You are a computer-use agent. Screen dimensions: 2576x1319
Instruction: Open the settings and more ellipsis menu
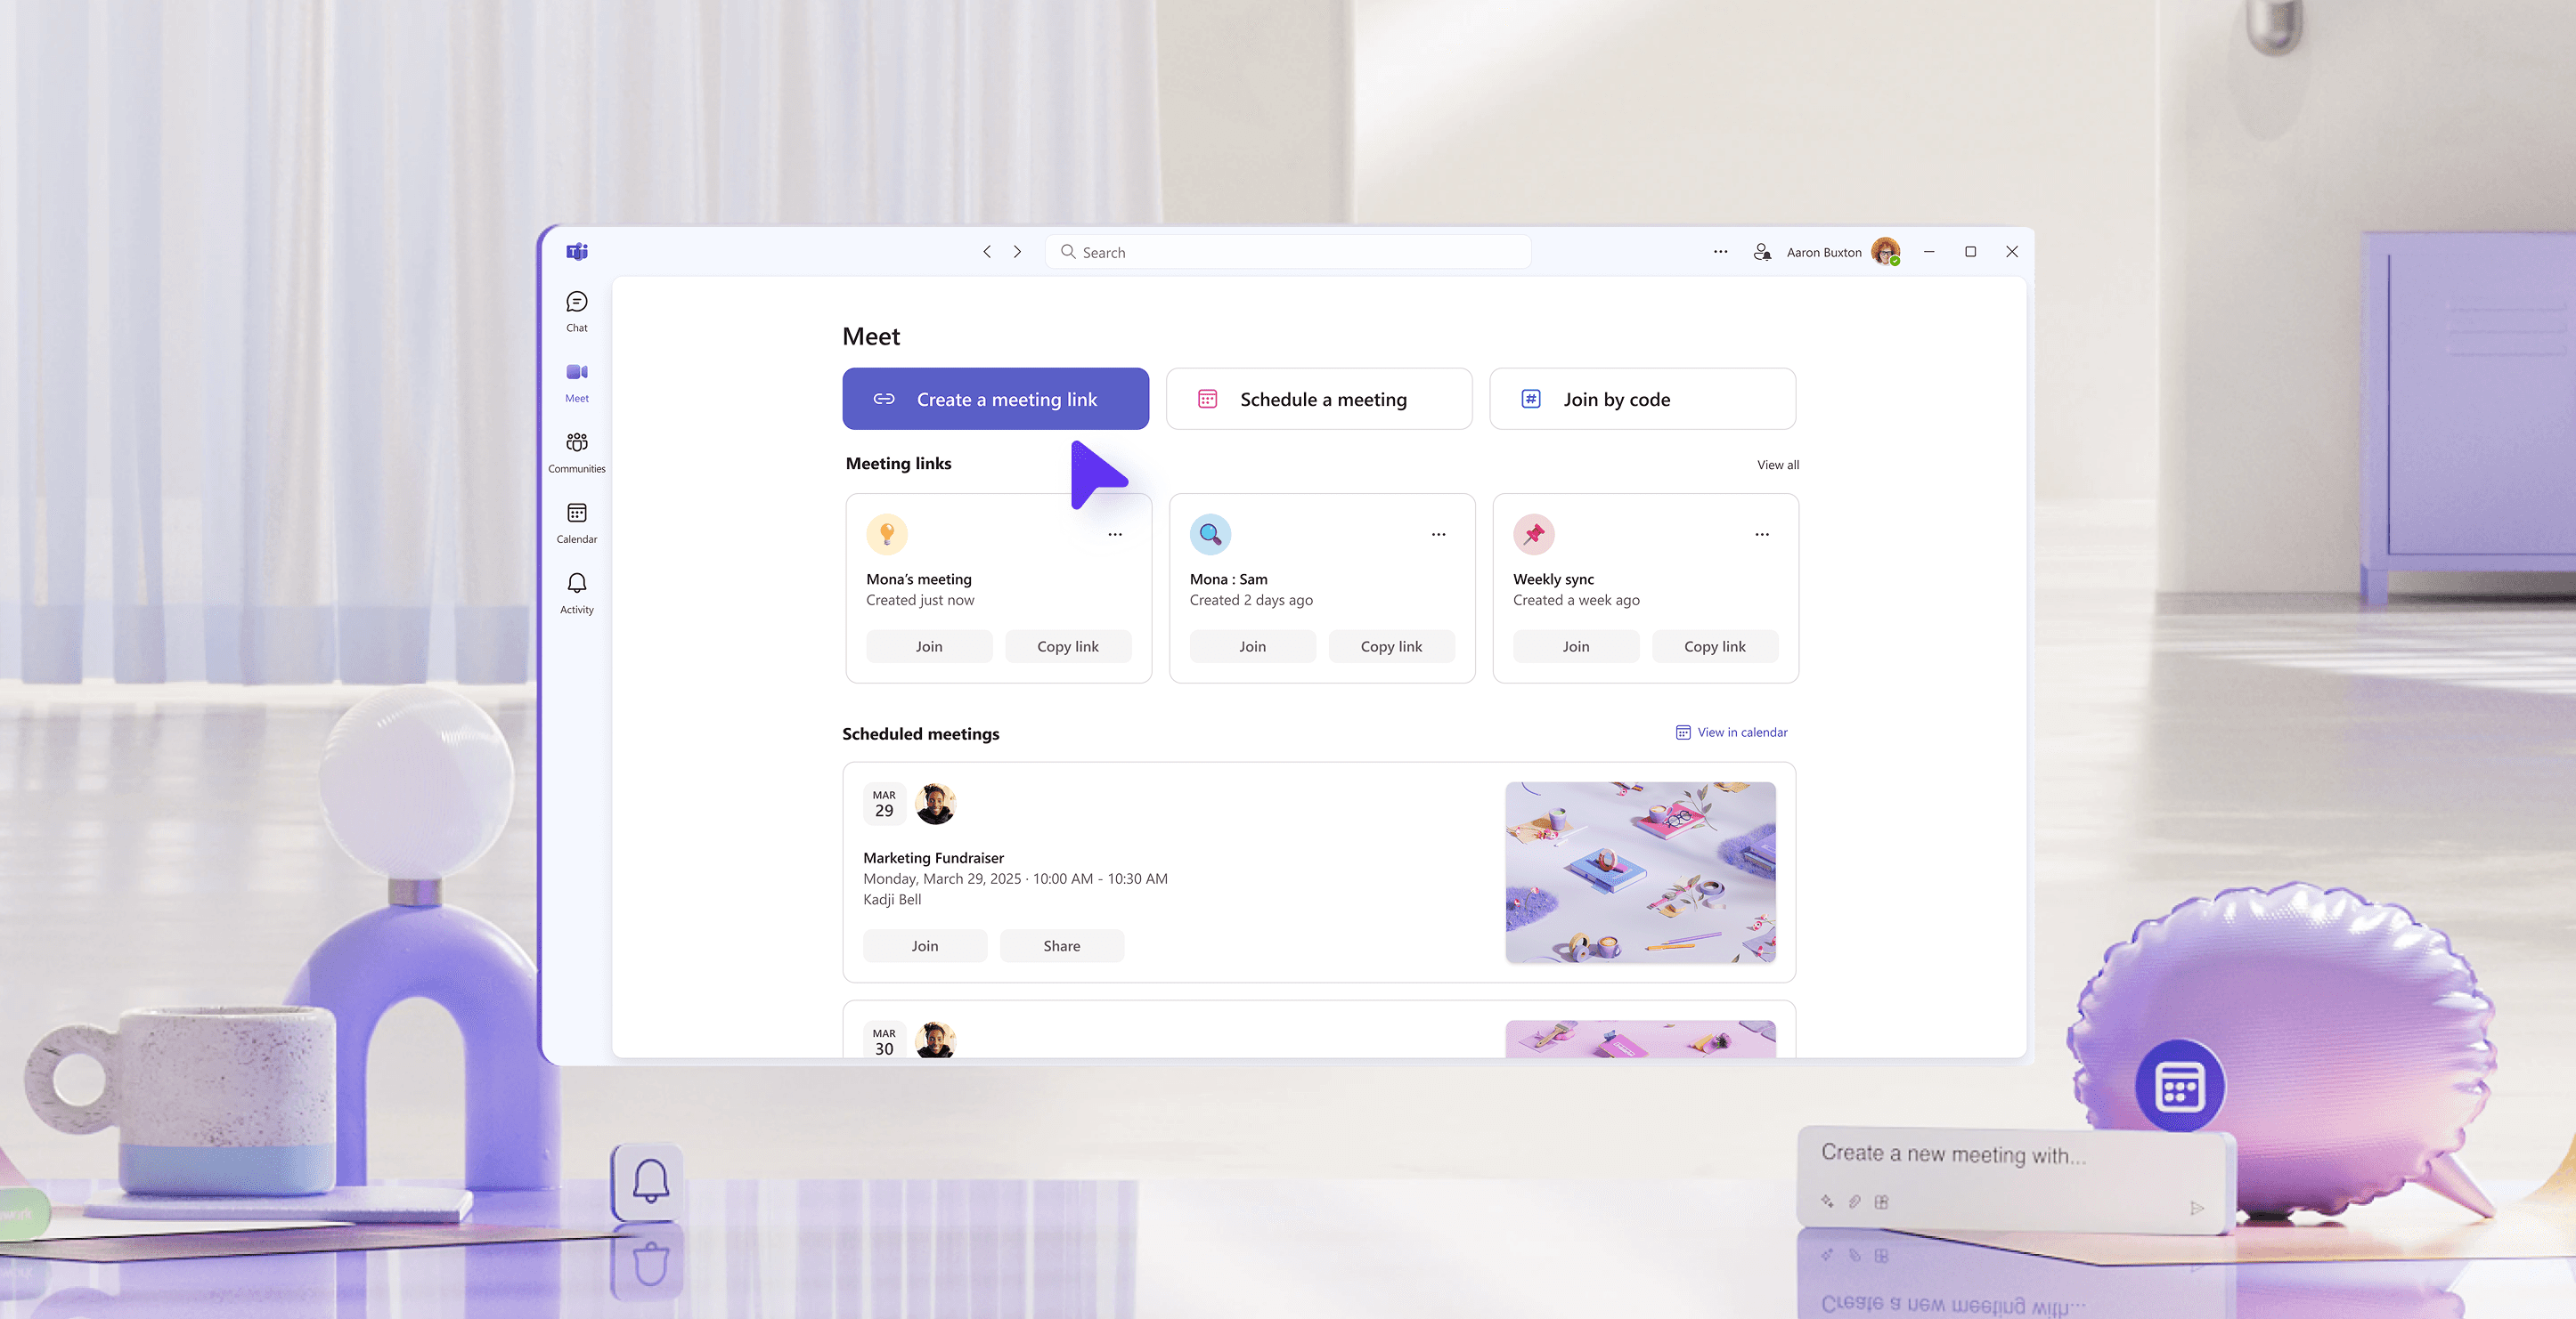pos(1720,252)
